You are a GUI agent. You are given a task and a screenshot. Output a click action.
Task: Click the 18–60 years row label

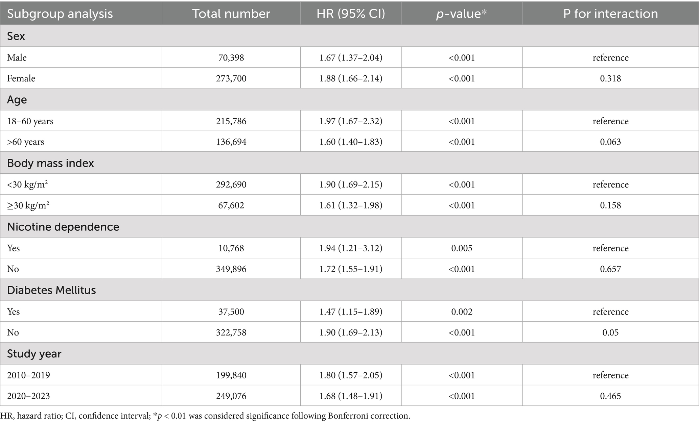(30, 121)
